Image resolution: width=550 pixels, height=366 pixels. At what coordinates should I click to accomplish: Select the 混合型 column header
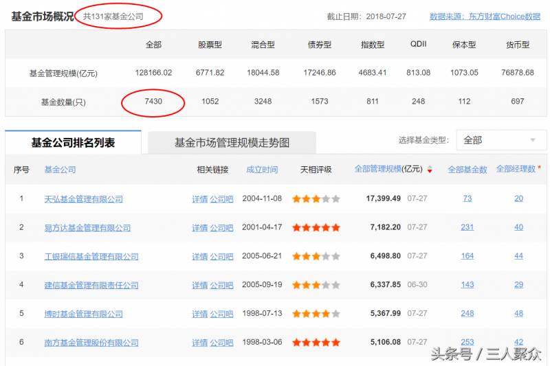tap(263, 45)
